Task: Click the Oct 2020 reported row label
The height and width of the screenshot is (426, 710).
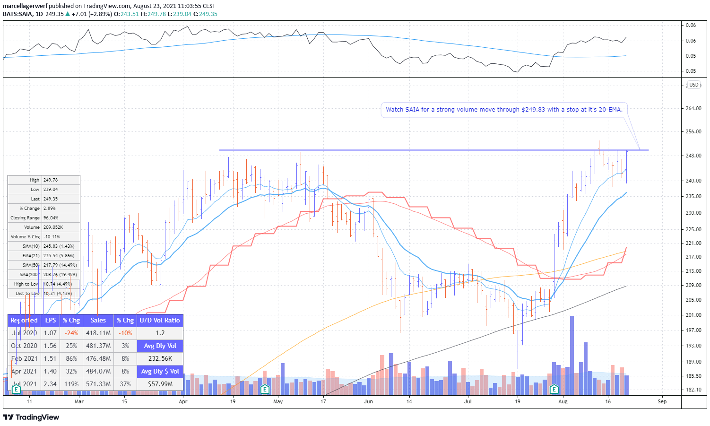Action: click(x=24, y=346)
